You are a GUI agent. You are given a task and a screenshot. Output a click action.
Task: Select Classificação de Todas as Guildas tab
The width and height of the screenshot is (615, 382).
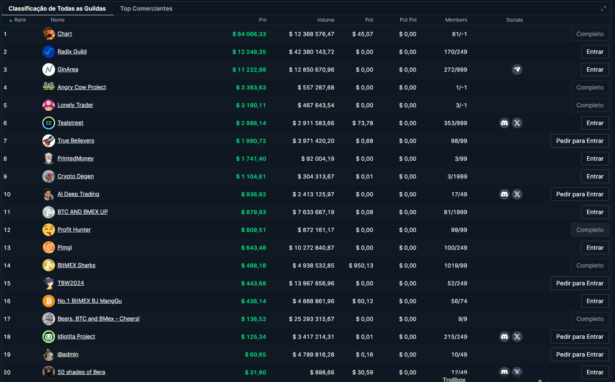coord(57,8)
